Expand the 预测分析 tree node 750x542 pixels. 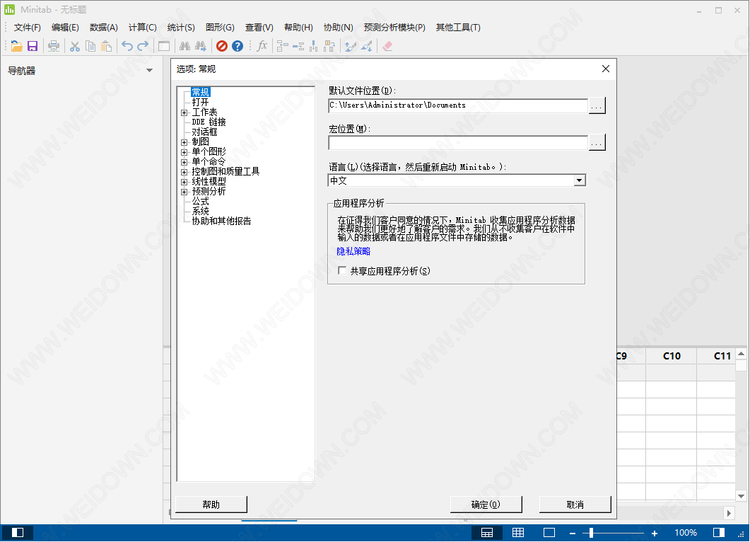click(x=184, y=192)
